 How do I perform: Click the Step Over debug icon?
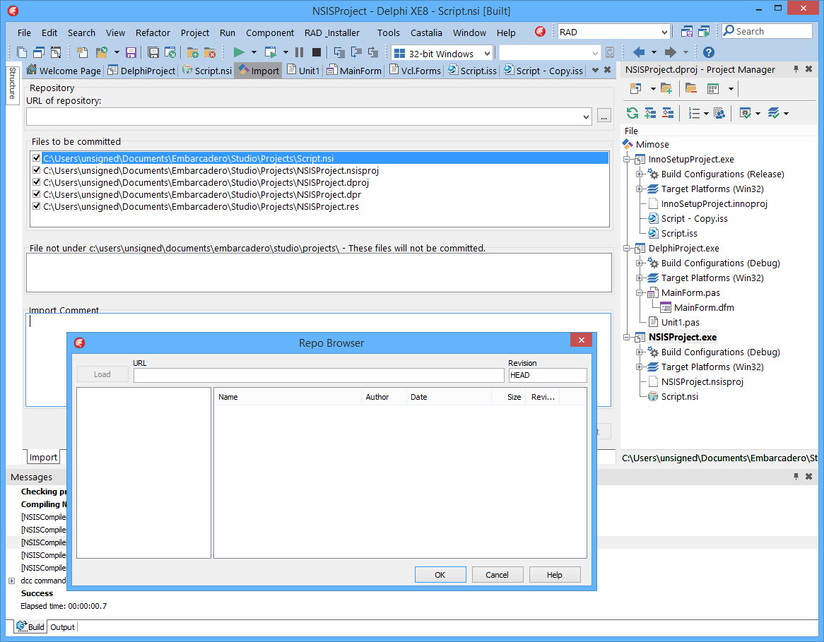pos(356,52)
